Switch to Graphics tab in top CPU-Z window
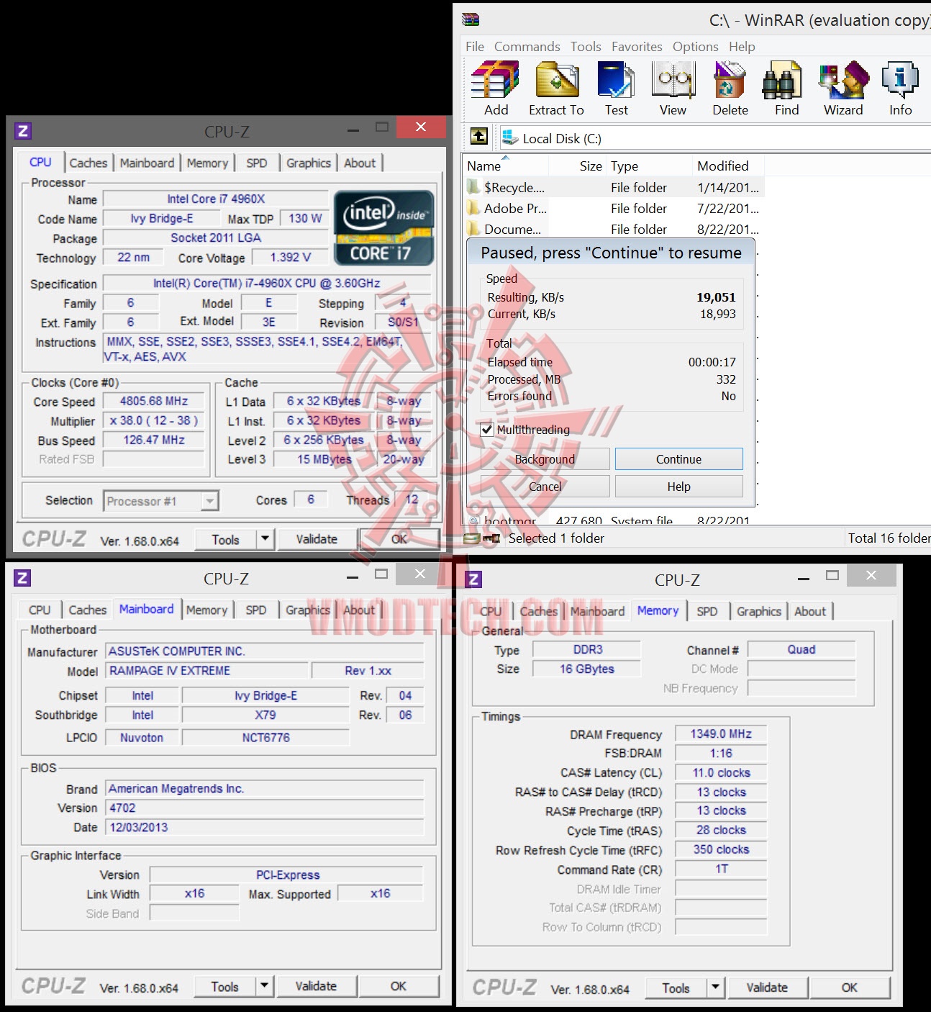This screenshot has width=931, height=1012. point(309,163)
